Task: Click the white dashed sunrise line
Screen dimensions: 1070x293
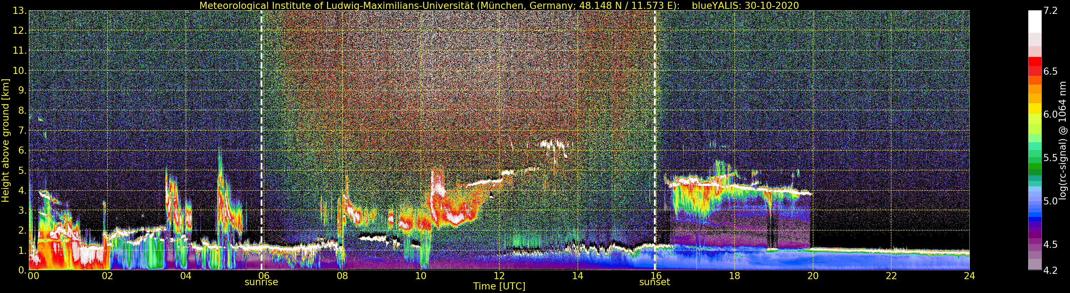Action: (262, 140)
